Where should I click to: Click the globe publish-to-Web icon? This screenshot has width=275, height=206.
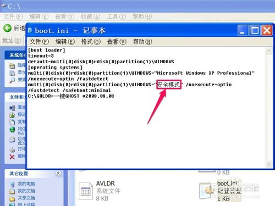(x=12, y=130)
